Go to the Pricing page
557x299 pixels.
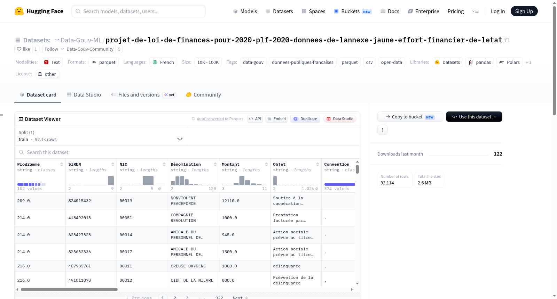(x=456, y=11)
